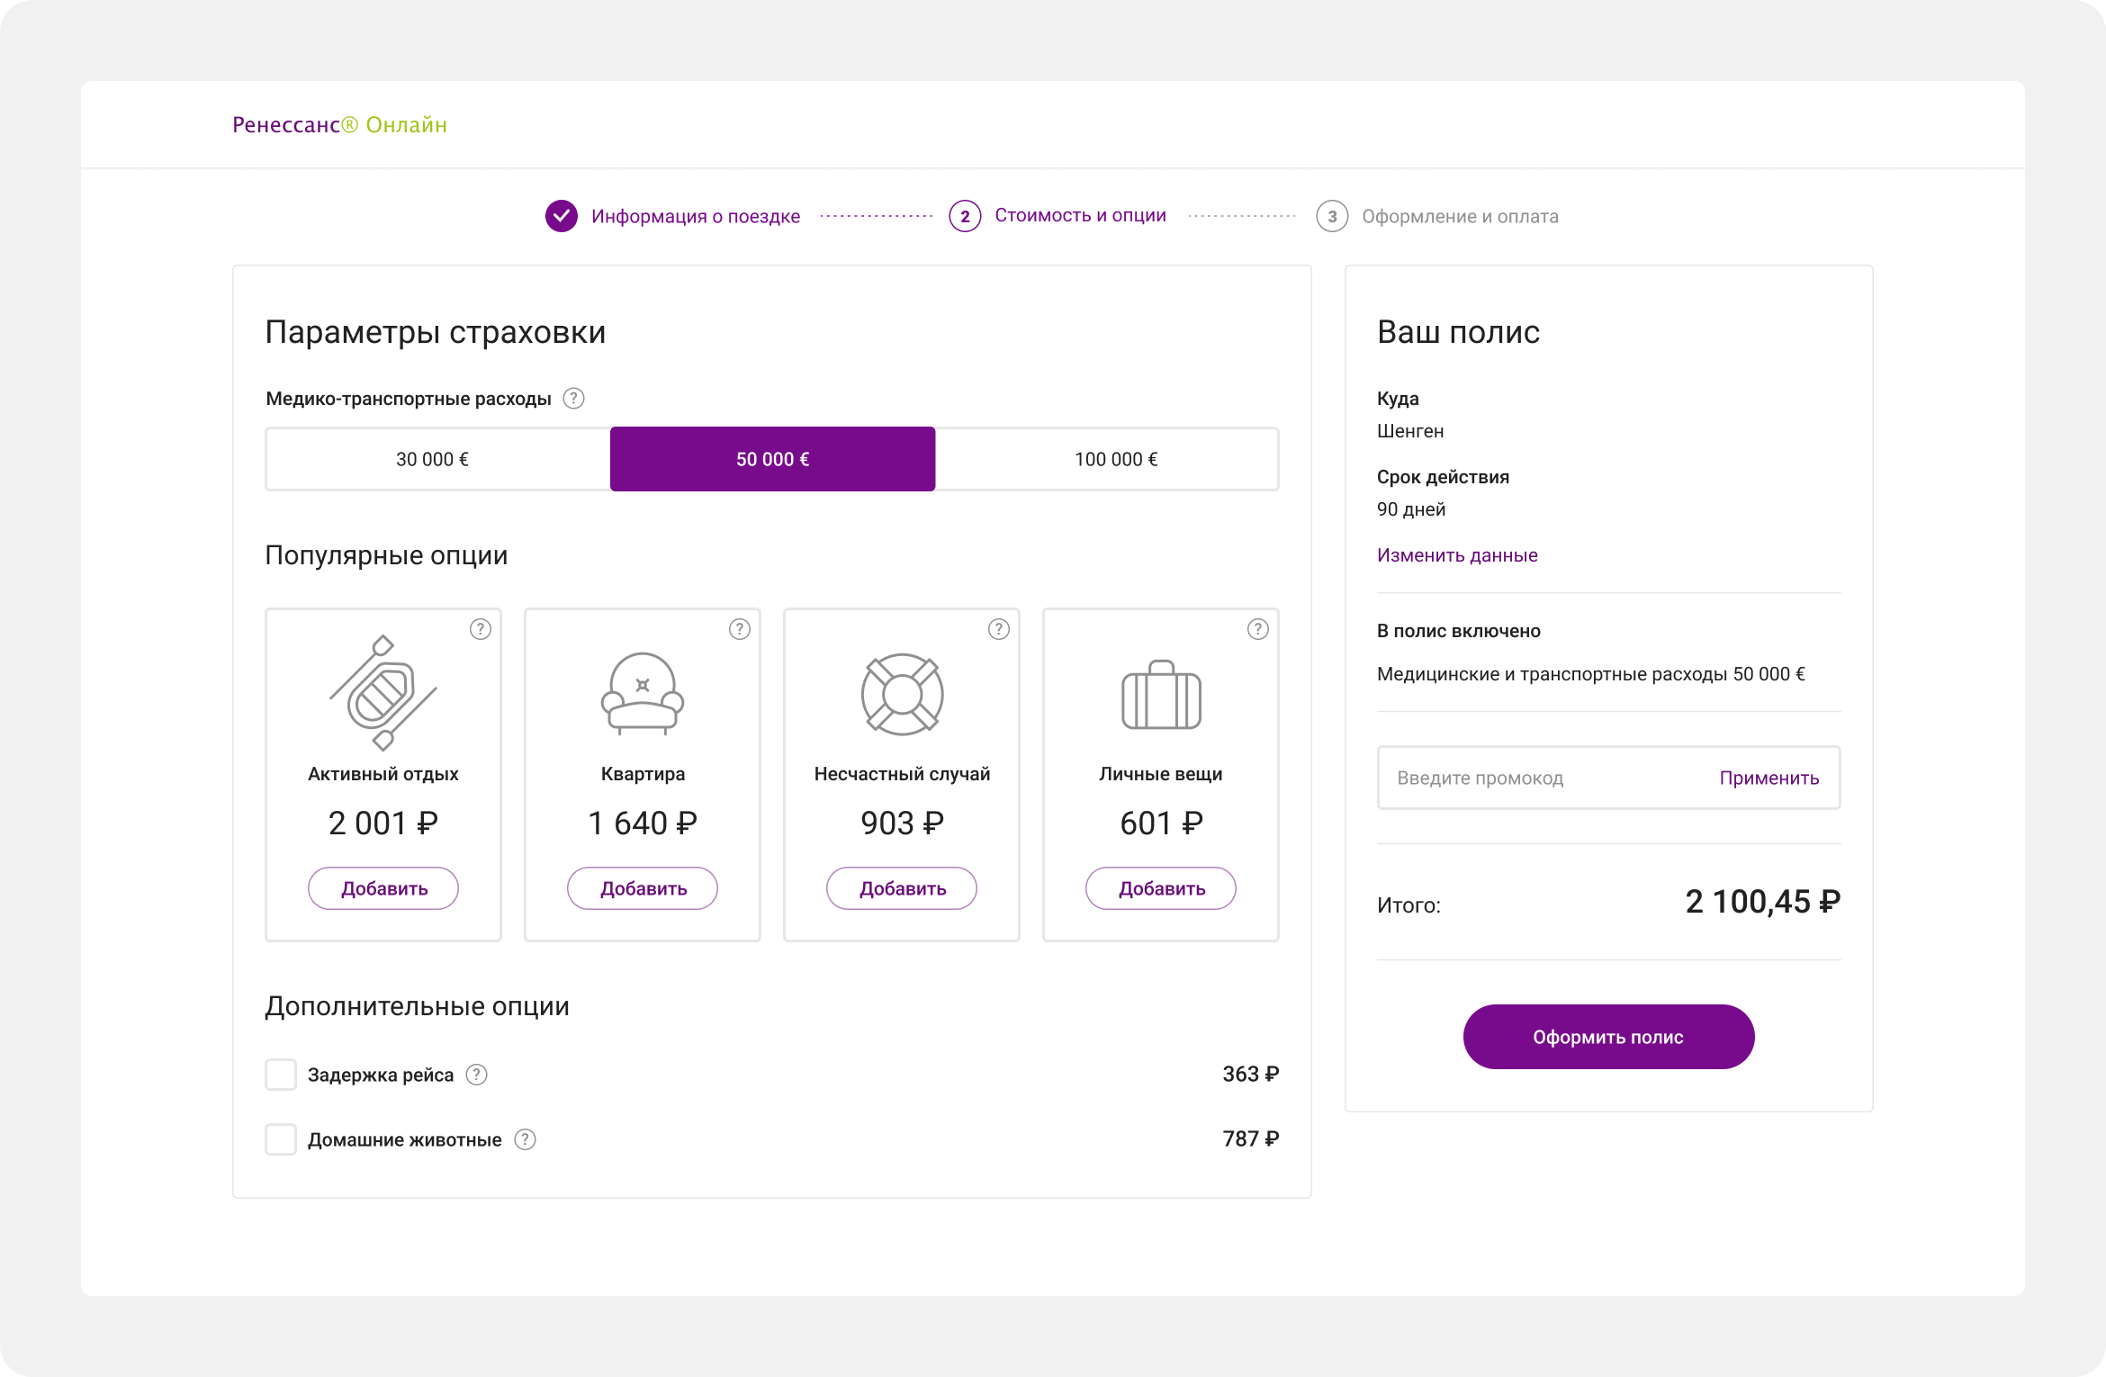Apply promo code with Применить
The image size is (2106, 1377).
pos(1769,778)
